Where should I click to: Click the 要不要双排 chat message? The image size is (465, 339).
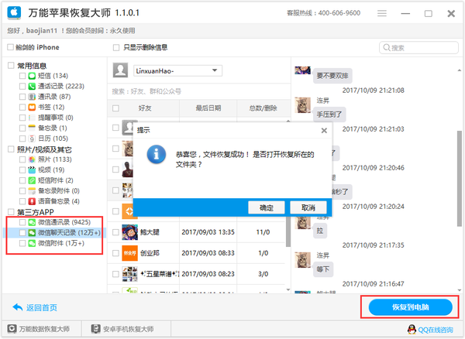click(x=332, y=76)
